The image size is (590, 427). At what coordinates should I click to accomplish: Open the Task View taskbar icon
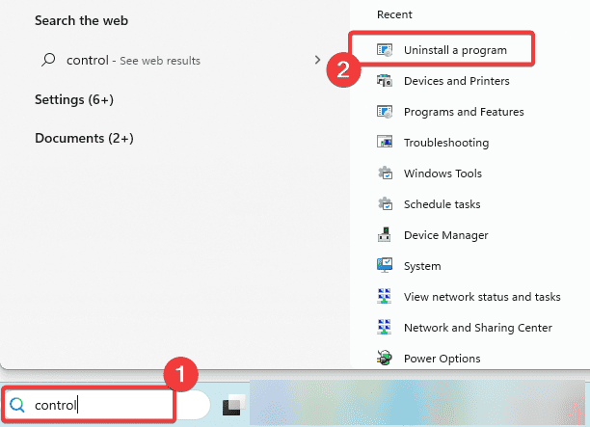pyautogui.click(x=233, y=405)
